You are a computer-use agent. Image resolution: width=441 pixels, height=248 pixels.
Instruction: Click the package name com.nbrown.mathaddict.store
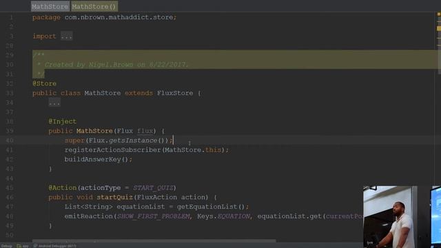tap(119, 17)
